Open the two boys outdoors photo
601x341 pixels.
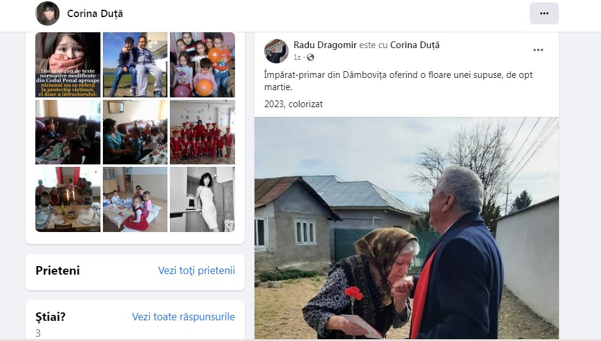tap(135, 65)
